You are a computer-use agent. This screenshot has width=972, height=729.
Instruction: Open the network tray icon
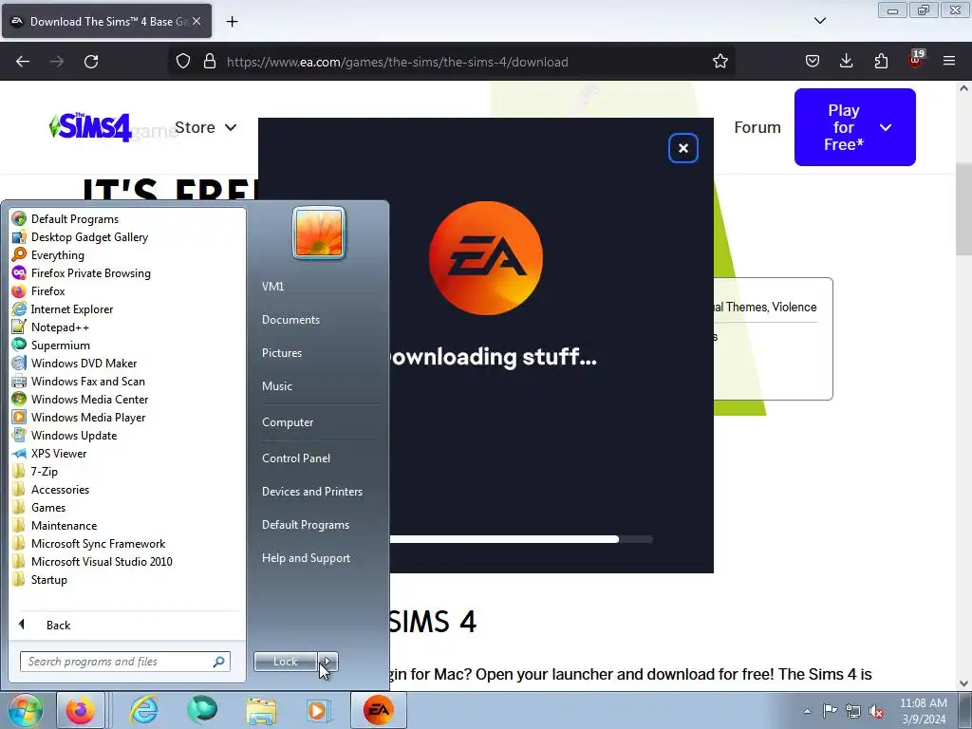(853, 711)
